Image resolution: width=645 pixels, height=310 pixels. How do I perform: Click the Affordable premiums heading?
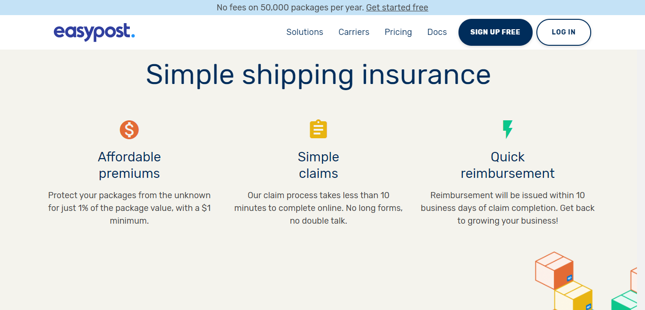point(129,165)
